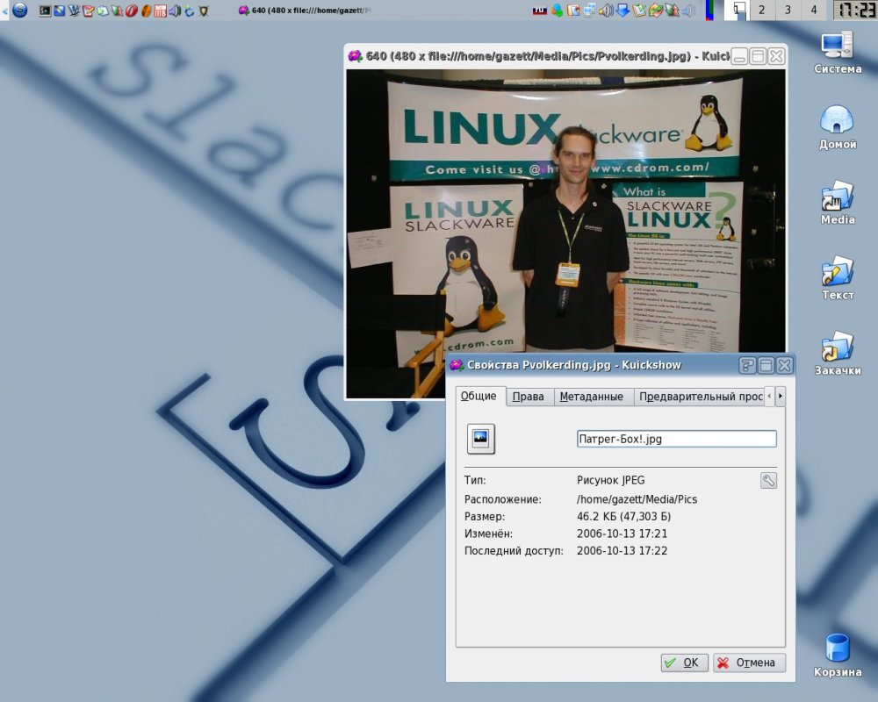
Task: Click the 17:23 panel clock
Action: 854,10
